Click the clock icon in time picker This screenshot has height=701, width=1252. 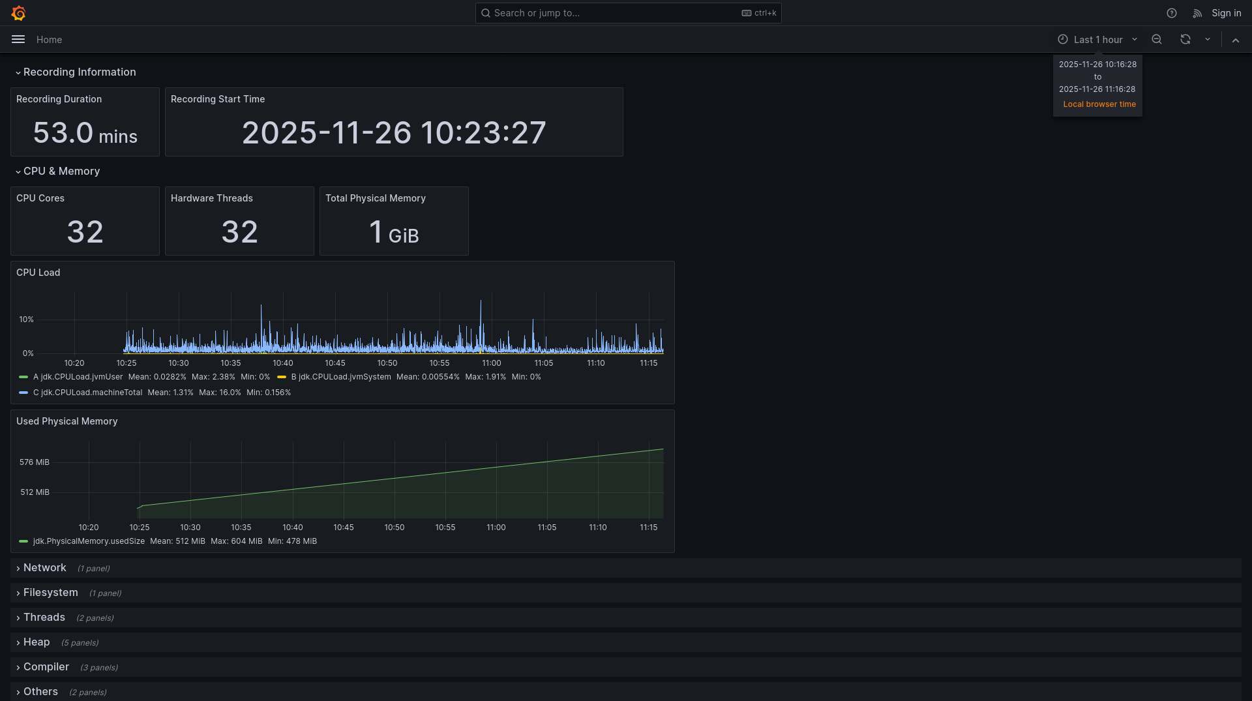[x=1063, y=40]
